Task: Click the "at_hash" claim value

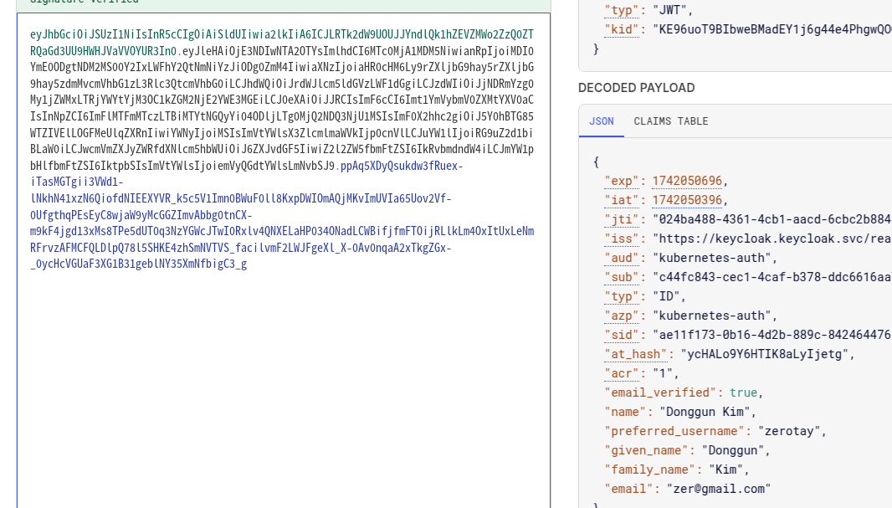Action: pyautogui.click(x=767, y=354)
